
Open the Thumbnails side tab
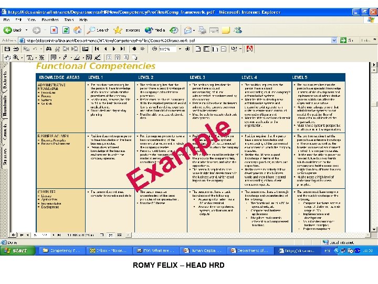coord(5,106)
